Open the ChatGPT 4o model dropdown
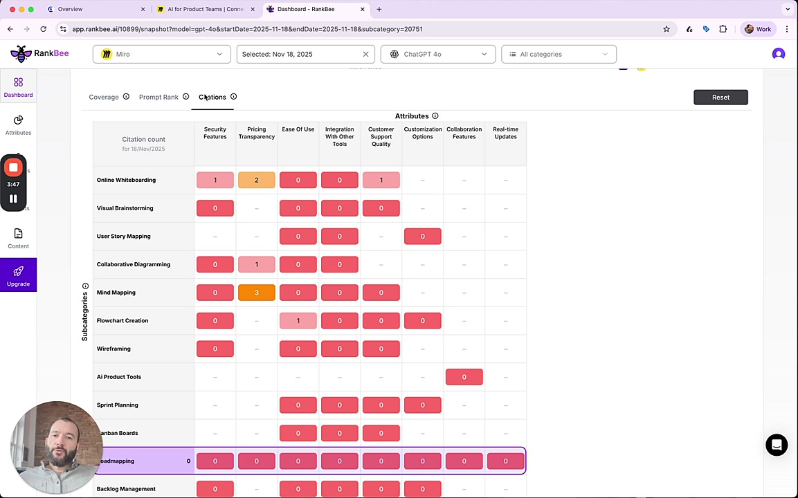Image resolution: width=798 pixels, height=498 pixels. click(x=437, y=54)
